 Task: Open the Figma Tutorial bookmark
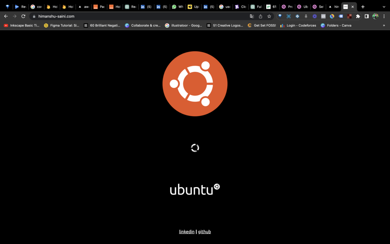pos(62,25)
